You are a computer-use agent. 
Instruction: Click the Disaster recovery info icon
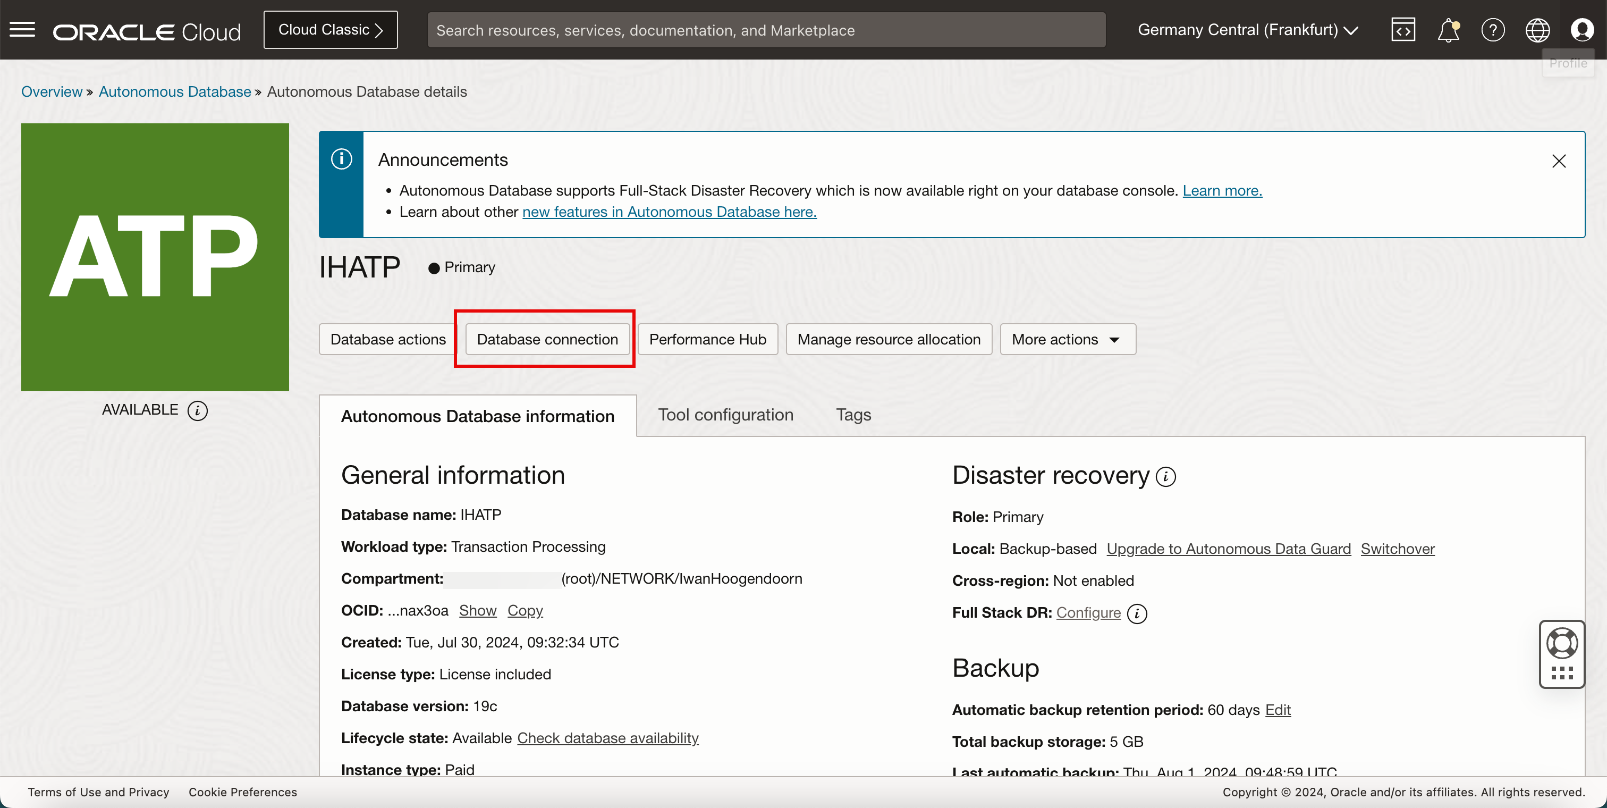(1165, 477)
